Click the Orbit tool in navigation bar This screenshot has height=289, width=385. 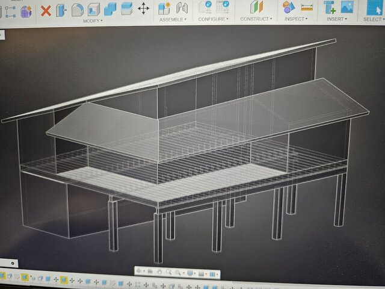[138, 271]
